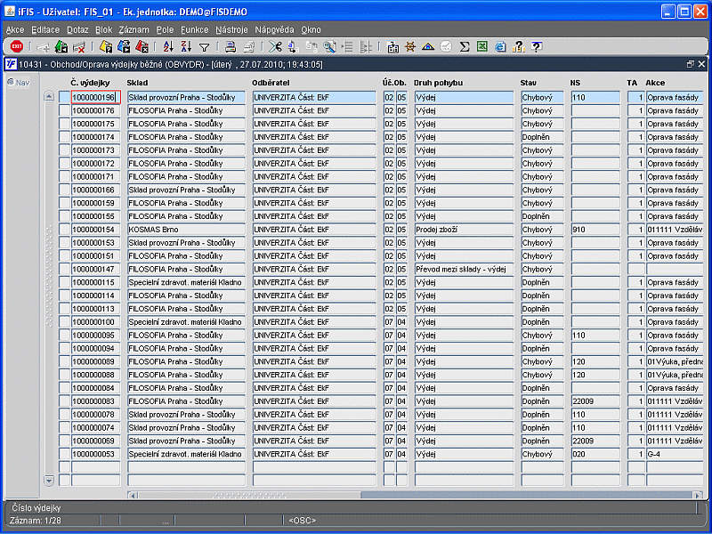Toggle the Nav radio button
712x534 pixels.
pyautogui.click(x=11, y=83)
